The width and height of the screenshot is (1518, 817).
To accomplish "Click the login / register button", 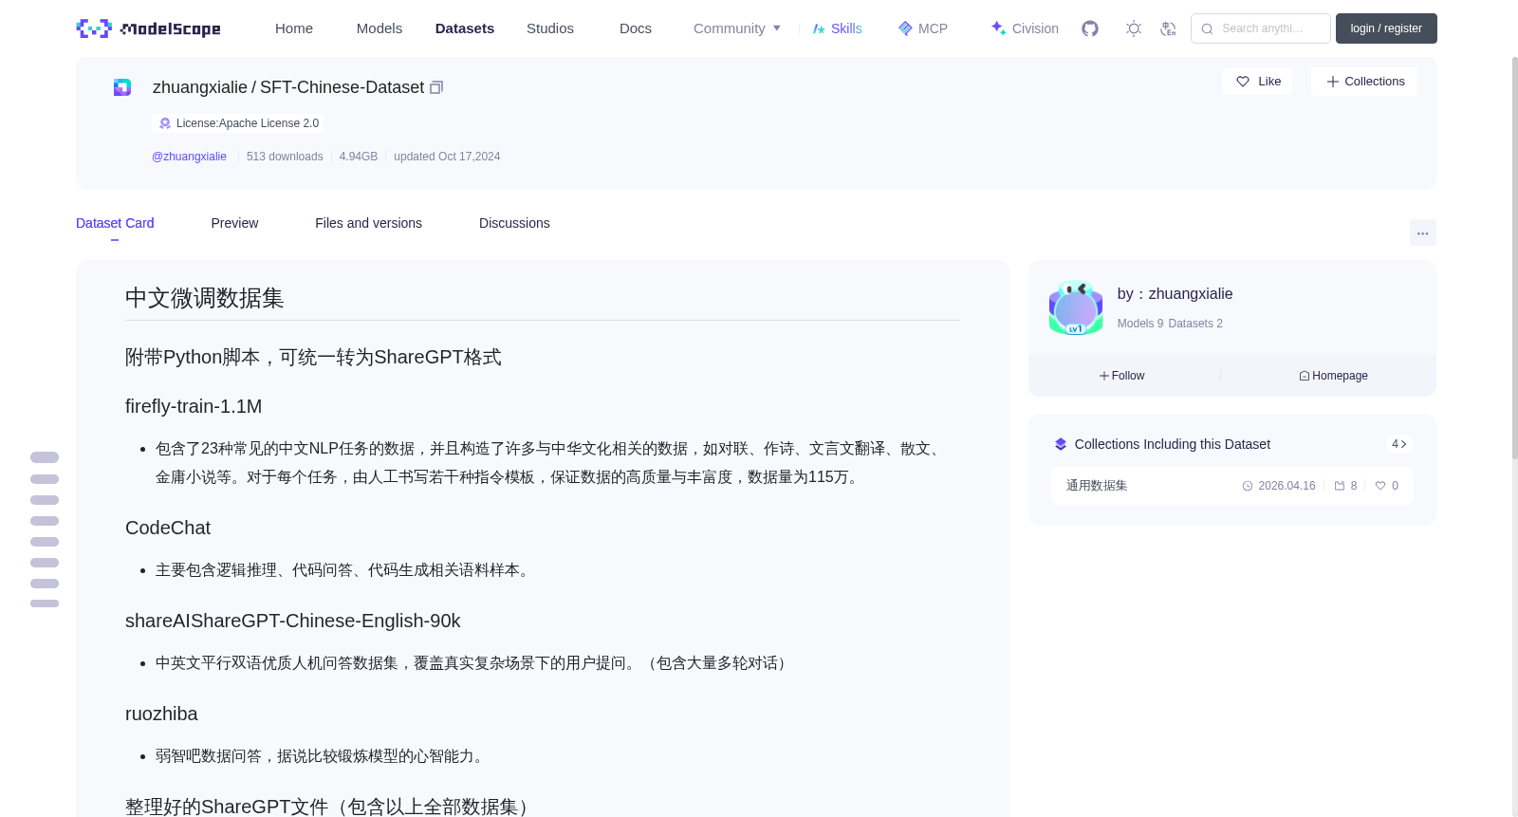I will 1386,28.
